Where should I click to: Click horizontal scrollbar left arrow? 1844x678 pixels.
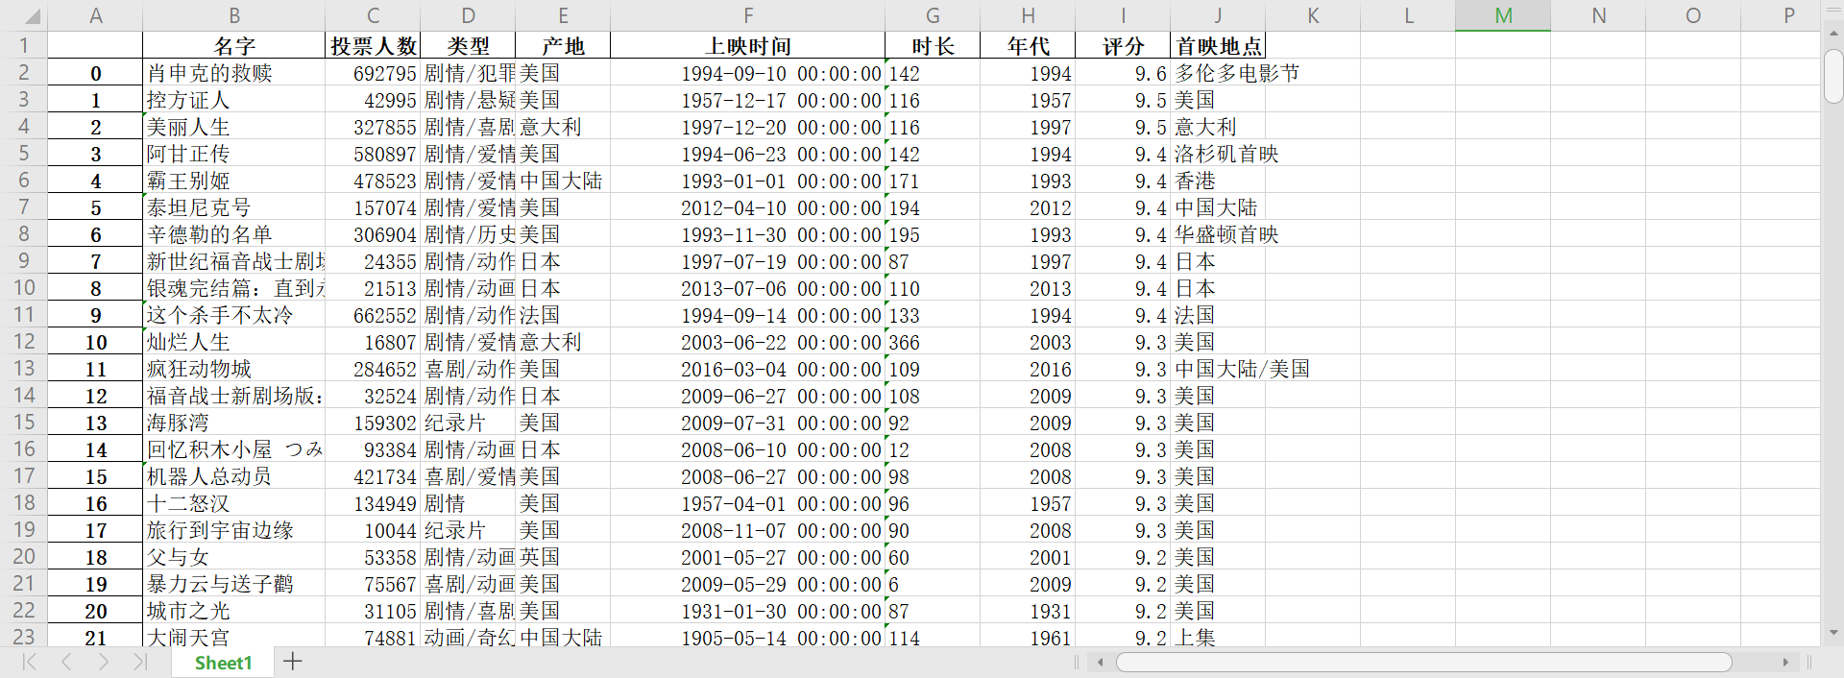1101,662
